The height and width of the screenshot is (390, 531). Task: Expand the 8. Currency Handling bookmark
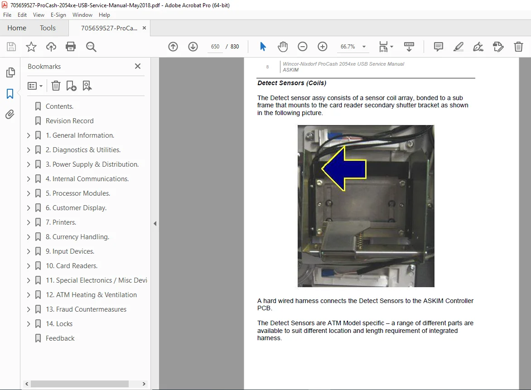tap(29, 237)
